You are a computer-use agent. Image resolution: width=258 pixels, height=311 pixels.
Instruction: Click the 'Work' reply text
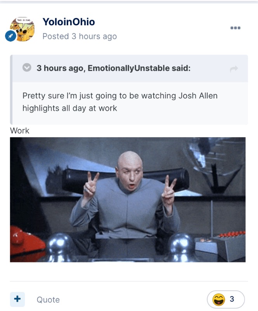(20, 131)
